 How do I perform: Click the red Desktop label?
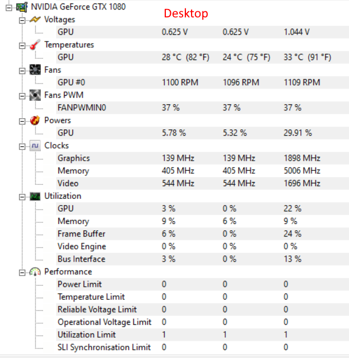185,13
